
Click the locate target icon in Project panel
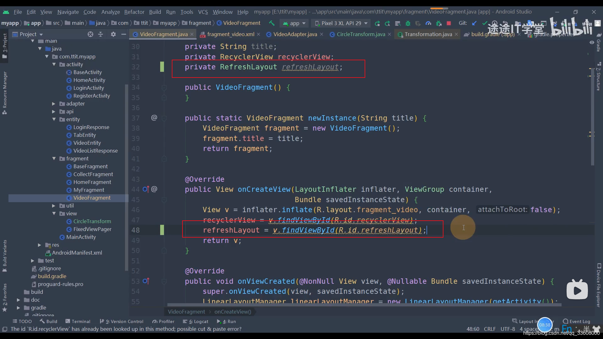pyautogui.click(x=90, y=34)
